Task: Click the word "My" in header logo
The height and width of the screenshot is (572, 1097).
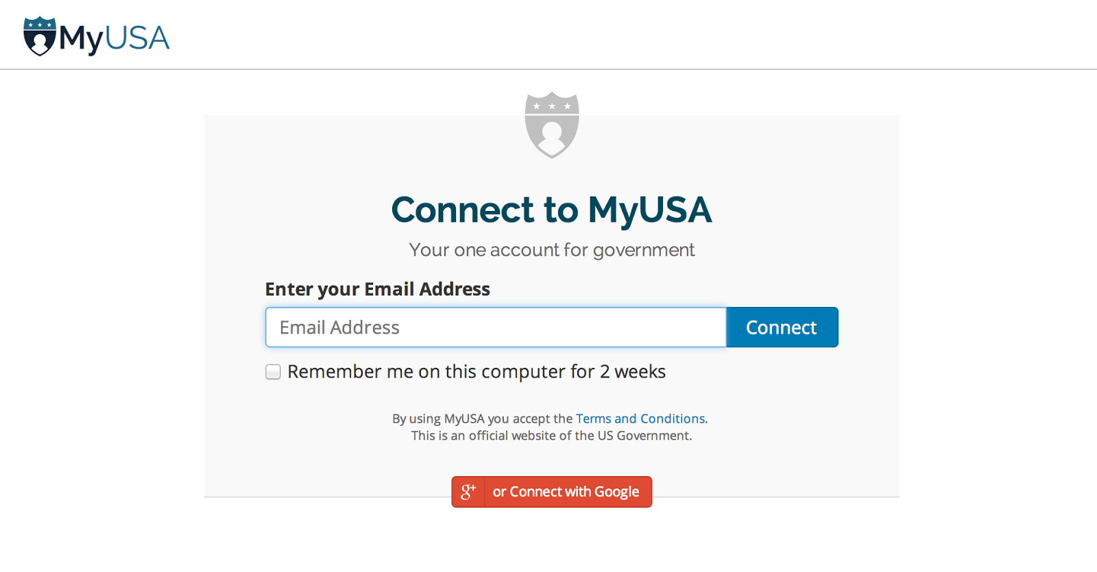Action: pyautogui.click(x=80, y=38)
